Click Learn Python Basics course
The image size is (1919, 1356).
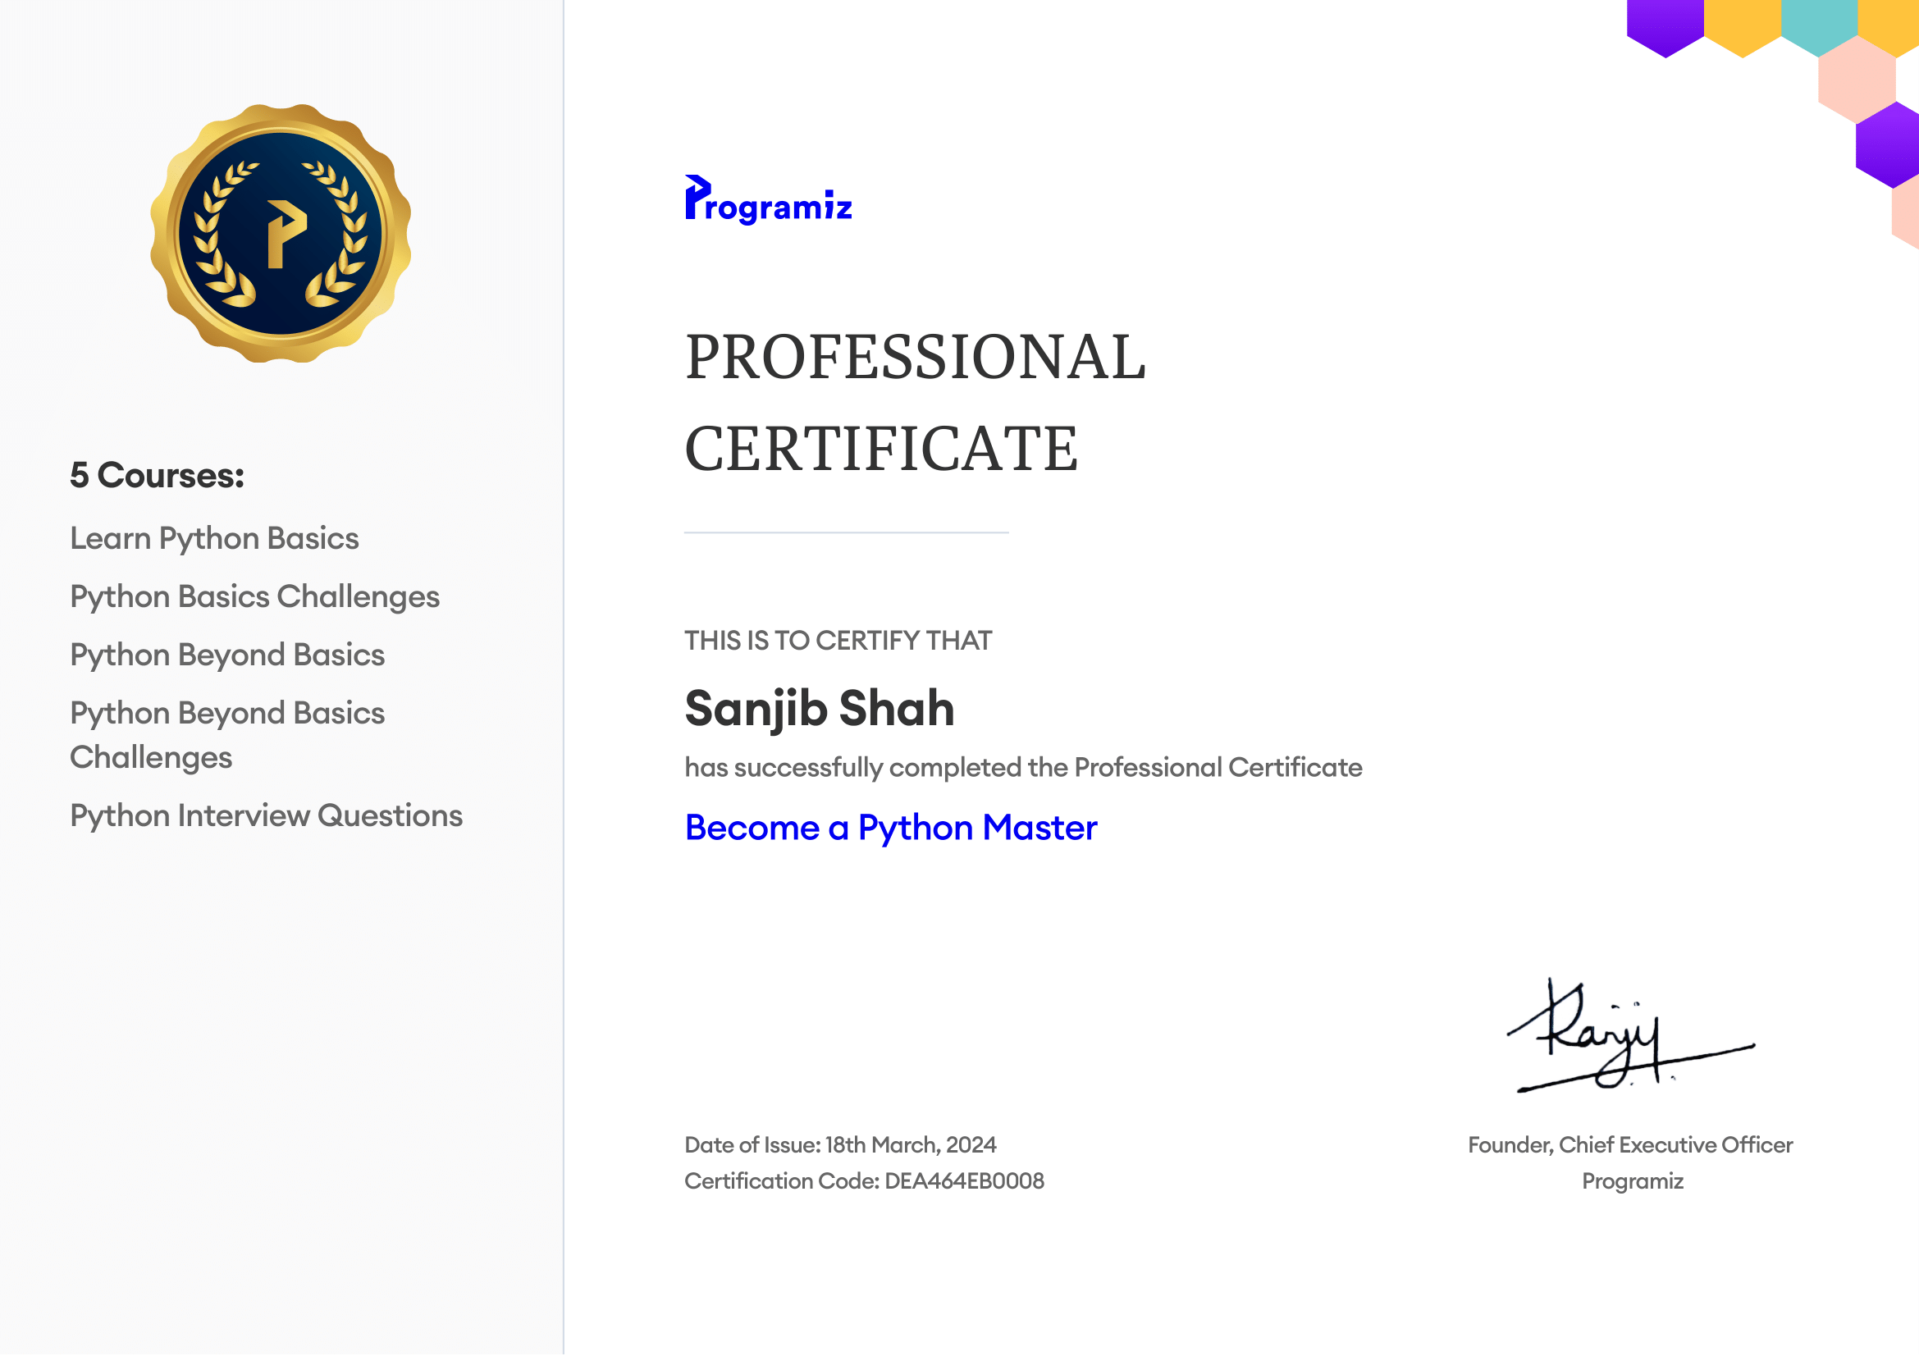(x=215, y=539)
